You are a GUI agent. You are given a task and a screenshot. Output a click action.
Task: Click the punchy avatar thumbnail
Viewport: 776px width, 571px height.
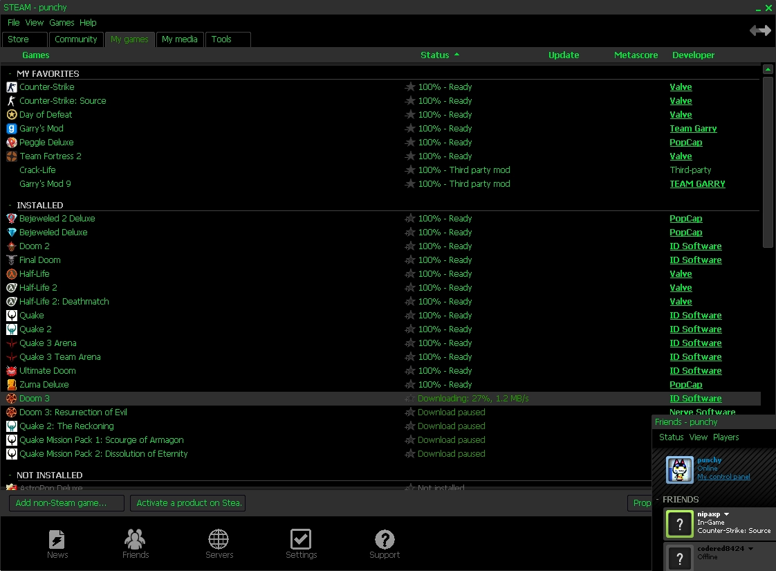[679, 469]
